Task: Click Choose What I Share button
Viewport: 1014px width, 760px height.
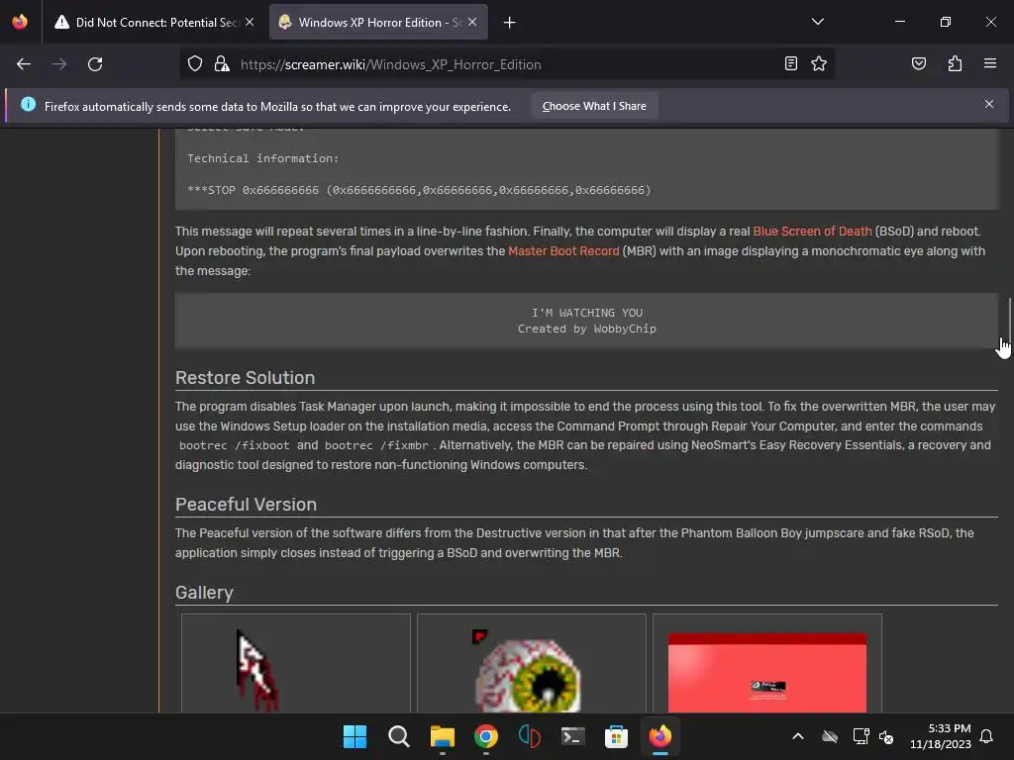Action: point(594,106)
